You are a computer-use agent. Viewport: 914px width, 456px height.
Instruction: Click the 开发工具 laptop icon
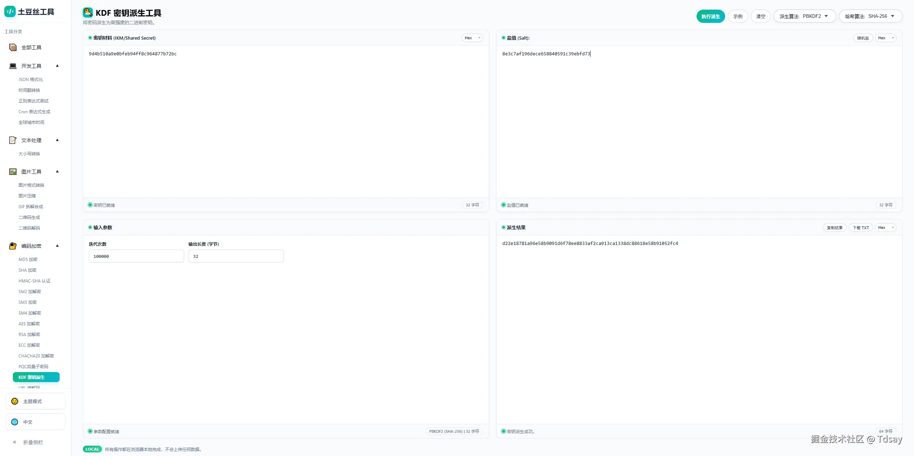coord(13,66)
